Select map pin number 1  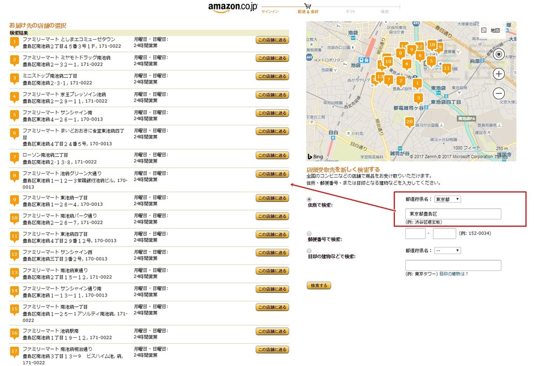coord(417,84)
